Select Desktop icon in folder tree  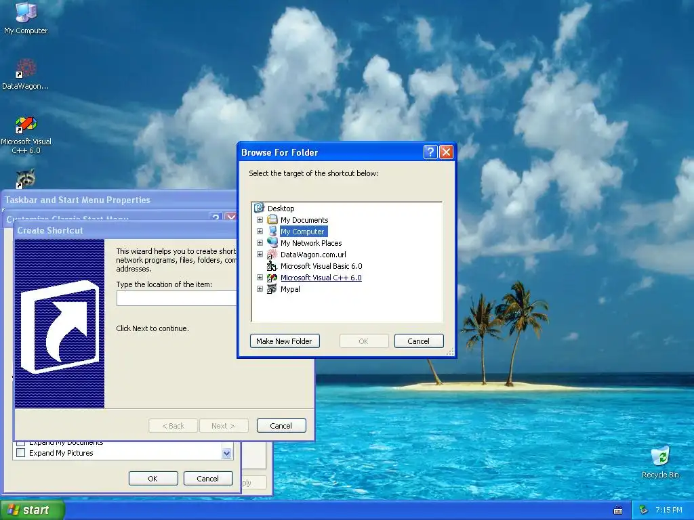click(259, 208)
